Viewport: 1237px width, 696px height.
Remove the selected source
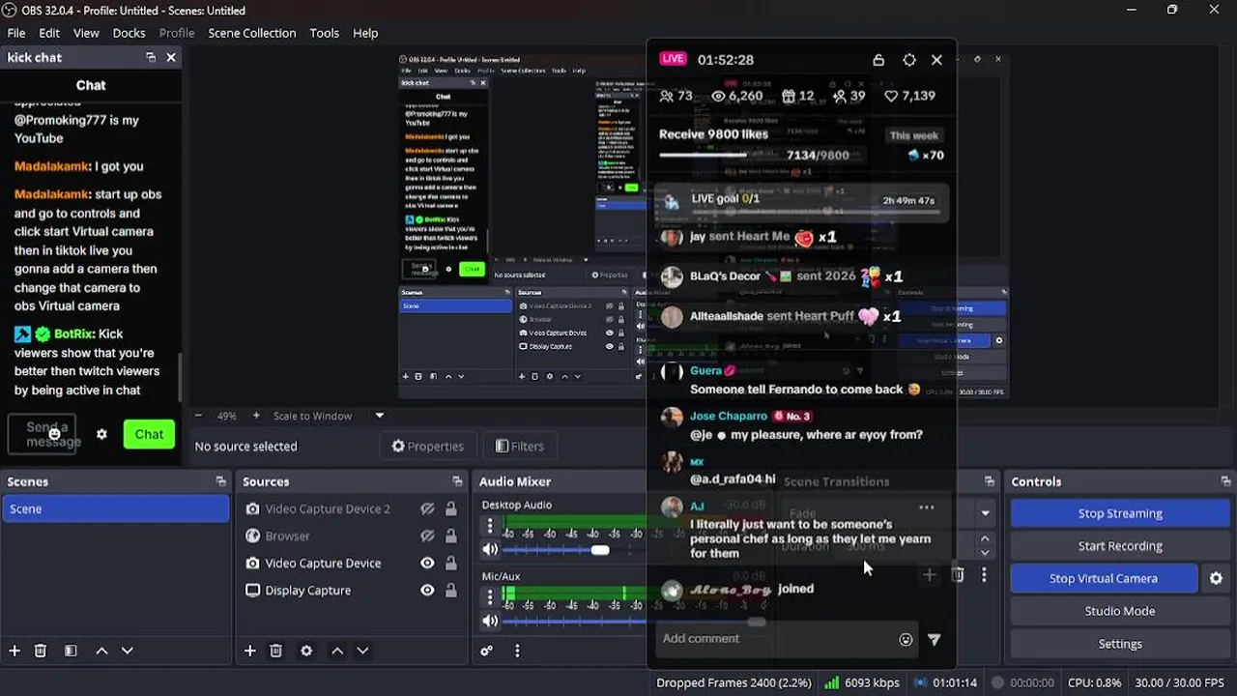pyautogui.click(x=275, y=651)
